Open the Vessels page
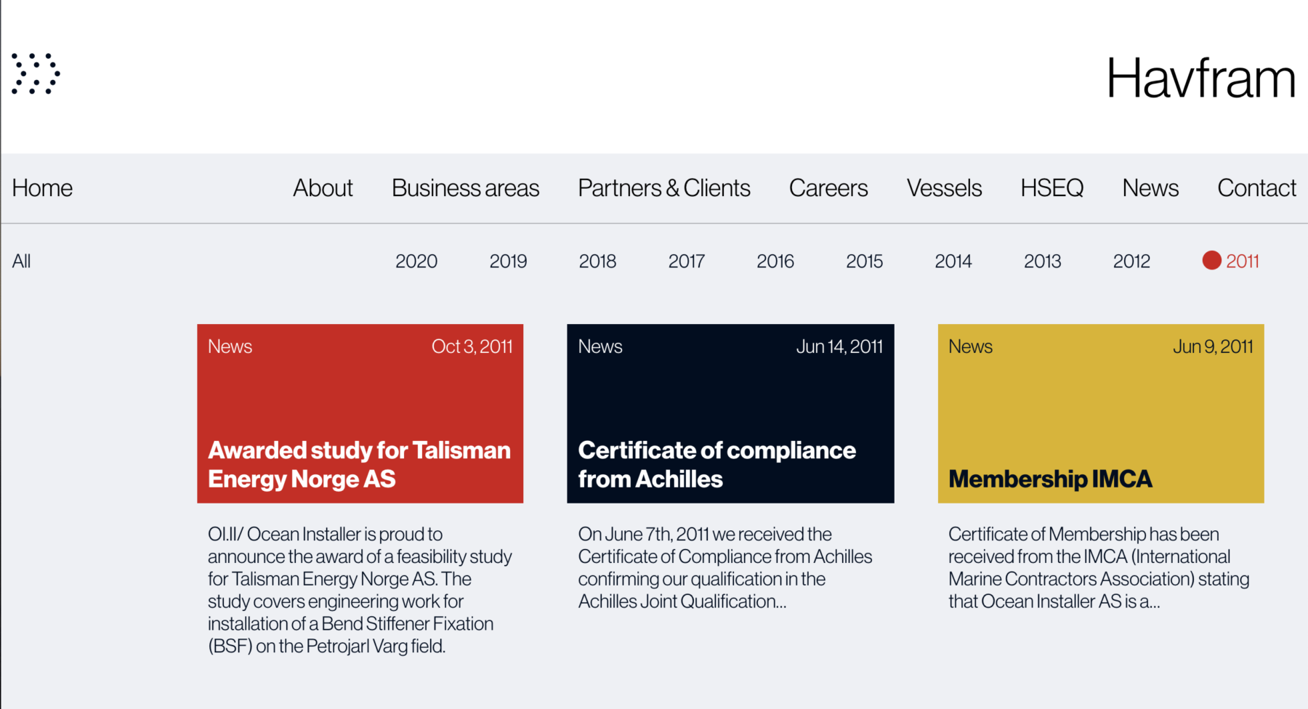This screenshot has width=1308, height=709. click(x=944, y=188)
